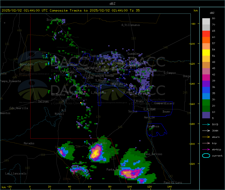Click the Cda_Amarilla map label
This screenshot has width=225, height=190.
(19, 108)
